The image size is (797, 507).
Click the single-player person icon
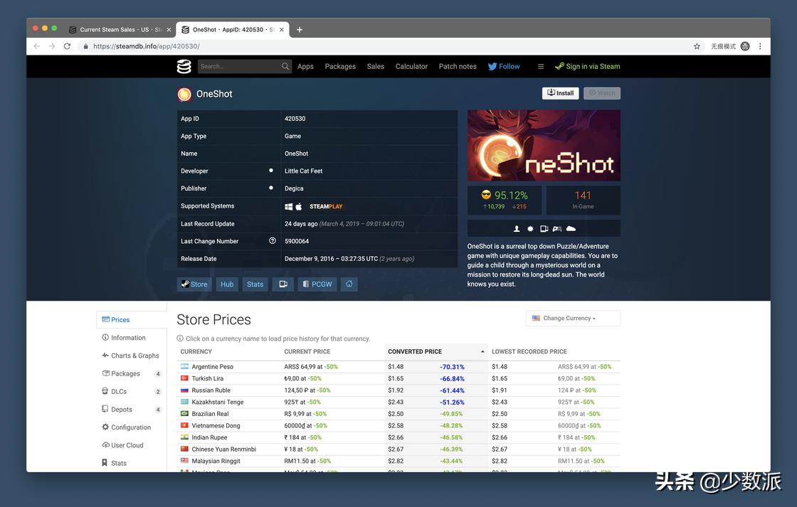pyautogui.click(x=517, y=228)
